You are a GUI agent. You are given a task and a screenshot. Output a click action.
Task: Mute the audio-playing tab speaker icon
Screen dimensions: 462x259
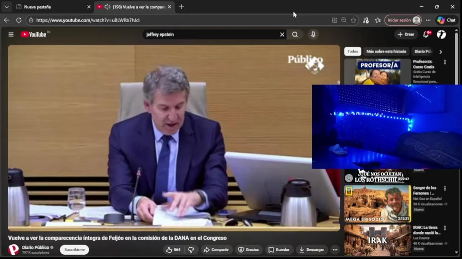click(x=107, y=7)
